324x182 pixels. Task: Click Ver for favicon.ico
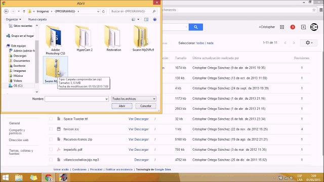pos(131,129)
